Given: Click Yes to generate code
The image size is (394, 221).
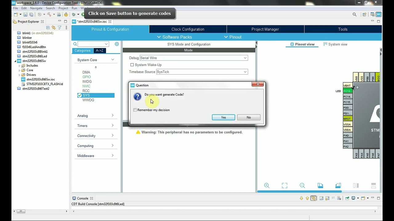Looking at the screenshot, I should pos(223,117).
